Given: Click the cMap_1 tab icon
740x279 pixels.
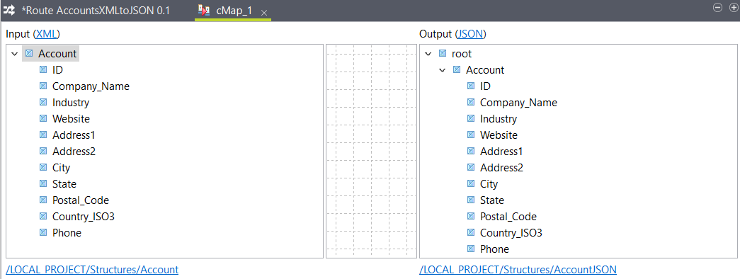Looking at the screenshot, I should 204,11.
